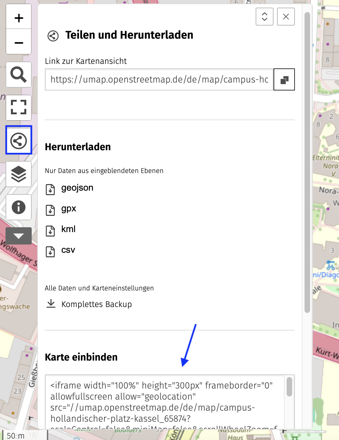Toggle fullscreen map view
This screenshot has height=440, width=339.
[x=19, y=107]
